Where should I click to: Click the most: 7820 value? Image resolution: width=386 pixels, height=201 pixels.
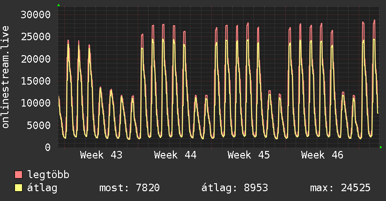tap(129, 188)
